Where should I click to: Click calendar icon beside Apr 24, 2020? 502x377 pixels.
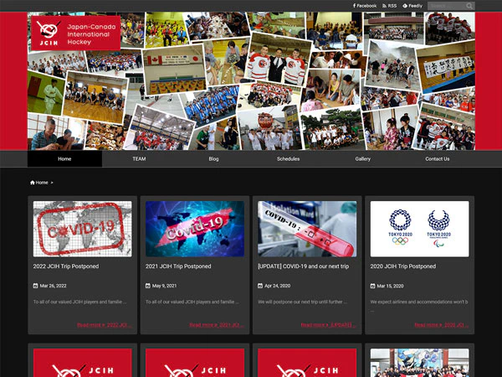(260, 286)
